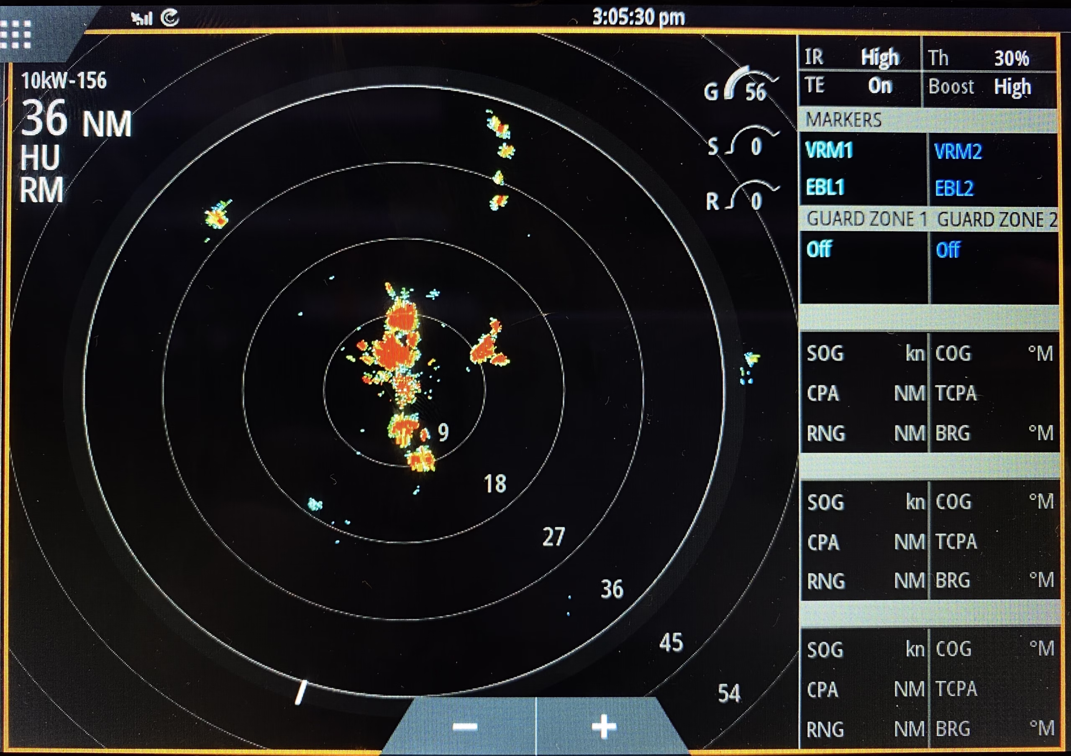Image resolution: width=1071 pixels, height=756 pixels.
Task: Select the top target panel's COG field
Action: [x=994, y=353]
